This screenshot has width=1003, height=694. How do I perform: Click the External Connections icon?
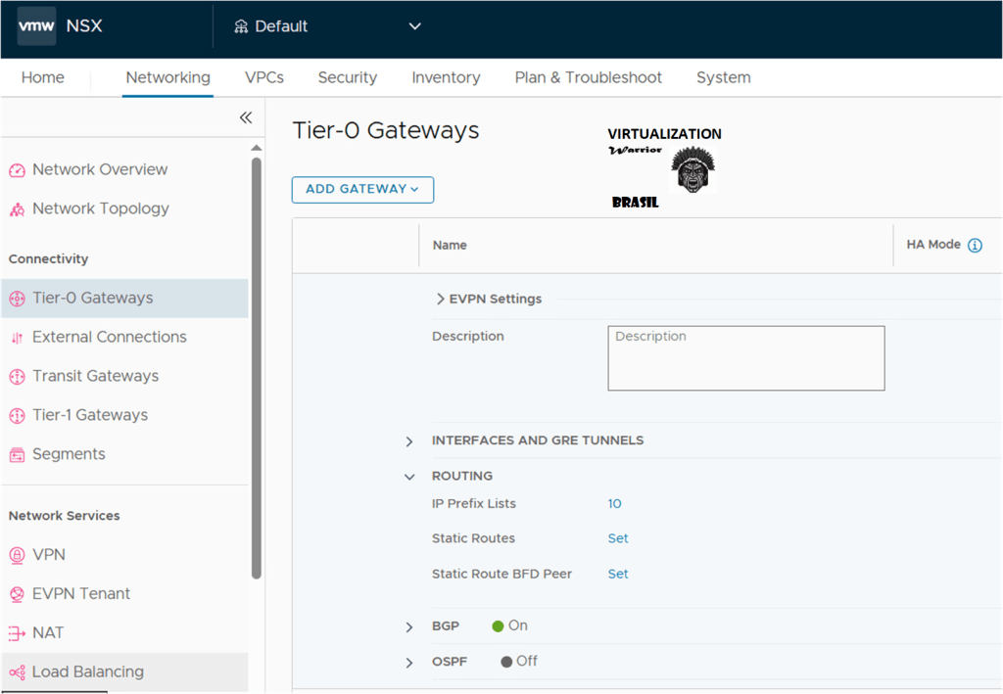[x=17, y=338]
